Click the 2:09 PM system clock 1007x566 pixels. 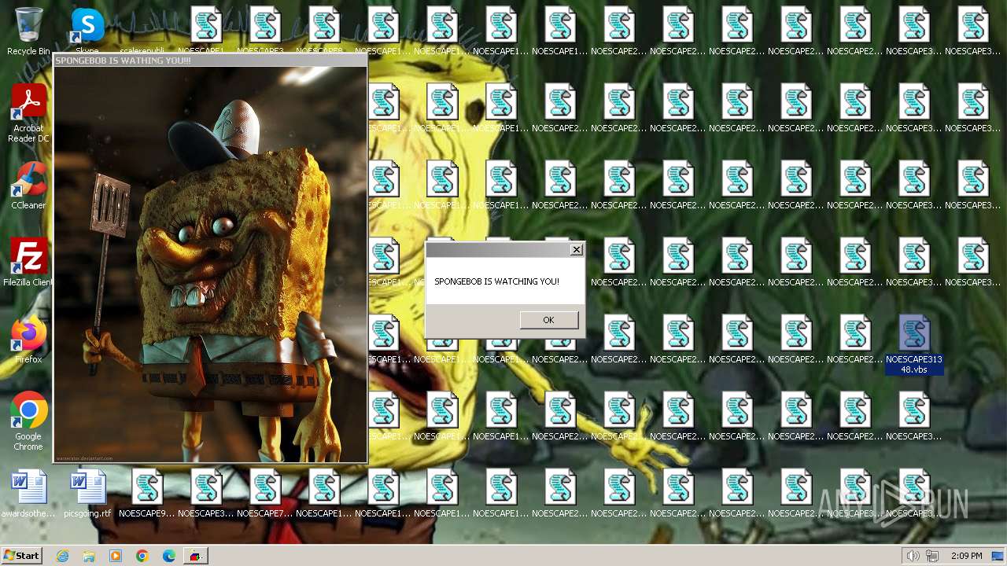click(966, 556)
